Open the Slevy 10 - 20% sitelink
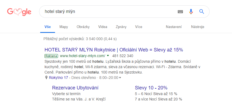This screenshot has width=232, height=108. 151,88
